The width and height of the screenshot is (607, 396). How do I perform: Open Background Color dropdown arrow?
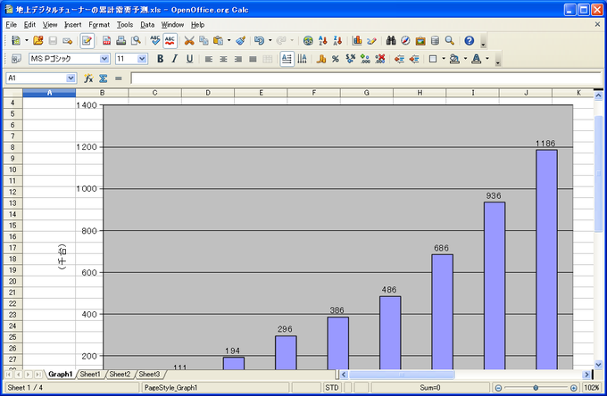pos(465,59)
